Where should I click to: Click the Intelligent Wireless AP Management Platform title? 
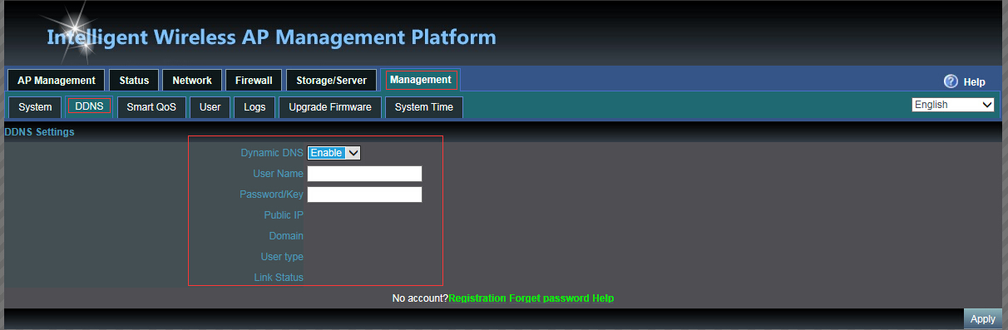(271, 37)
